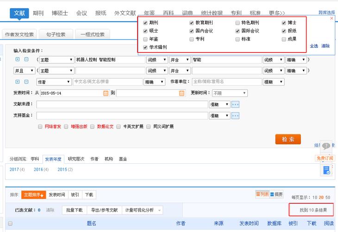Uncheck the 学术辑刊 checkbox
Viewport: 338px width, 232px height.
(x=145, y=47)
